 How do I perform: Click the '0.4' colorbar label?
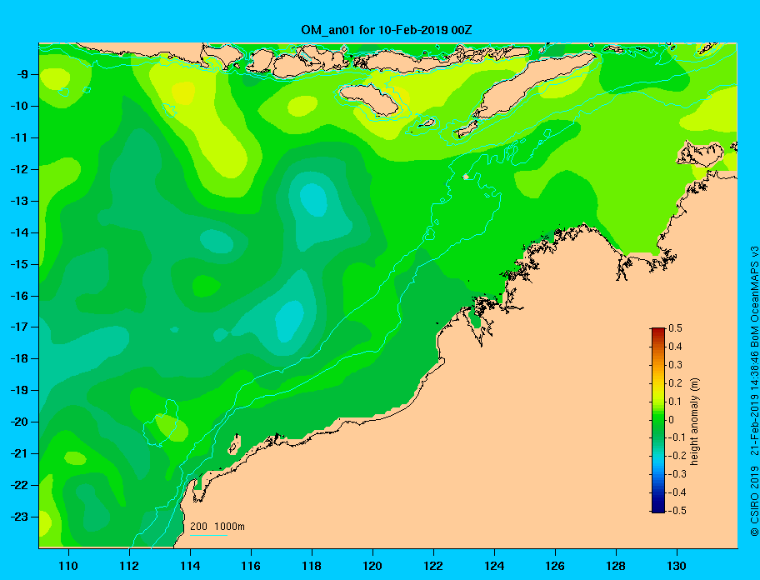pos(675,347)
